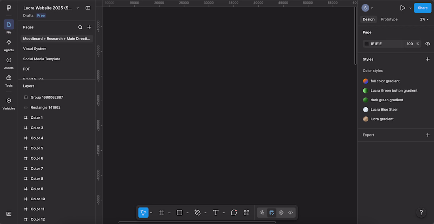Switch to the Prototype tab
Viewport: 434px width, 224px height.
(389, 19)
